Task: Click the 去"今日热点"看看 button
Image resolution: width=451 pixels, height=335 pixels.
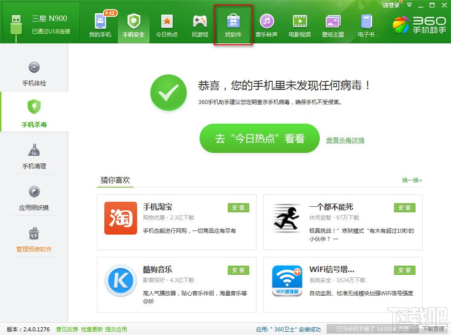Action: tap(260, 138)
